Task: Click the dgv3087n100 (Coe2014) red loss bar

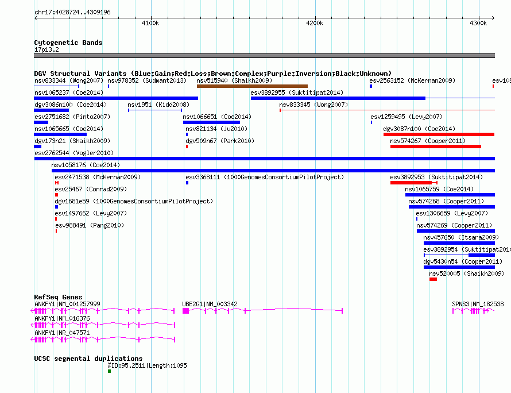Action: tap(439, 134)
